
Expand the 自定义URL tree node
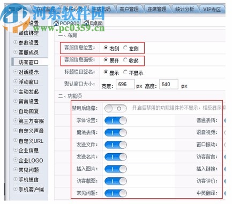click(16, 140)
